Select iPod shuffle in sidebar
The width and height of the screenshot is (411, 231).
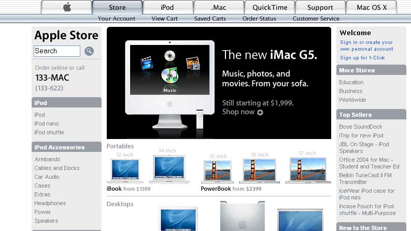pos(49,132)
